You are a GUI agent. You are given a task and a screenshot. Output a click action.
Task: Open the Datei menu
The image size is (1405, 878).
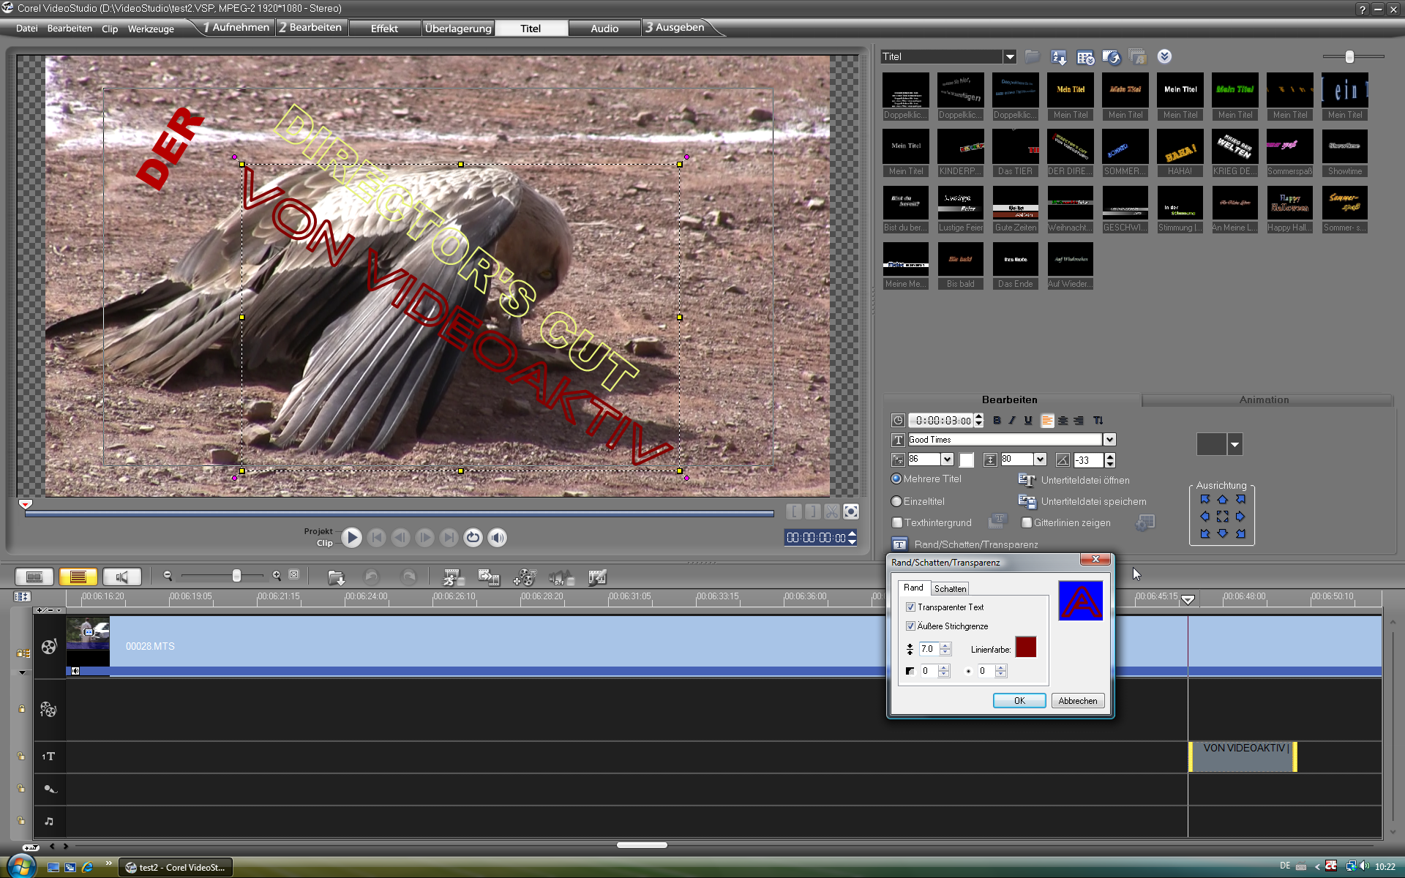click(26, 29)
